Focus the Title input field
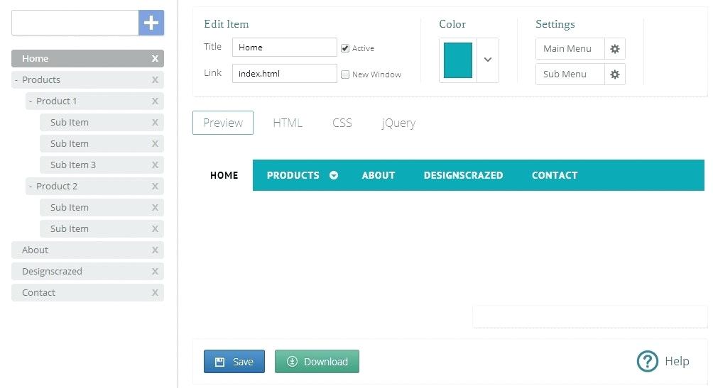This screenshot has width=713, height=388. (285, 48)
